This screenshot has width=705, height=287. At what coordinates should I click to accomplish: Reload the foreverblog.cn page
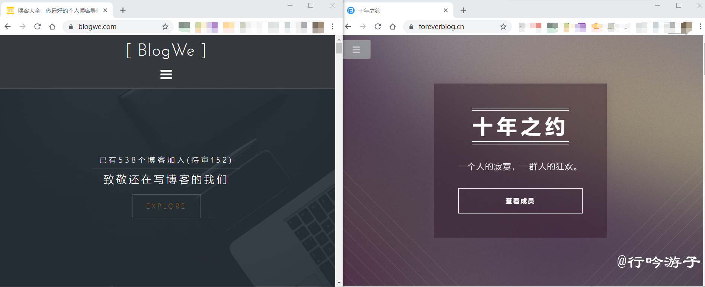click(378, 26)
